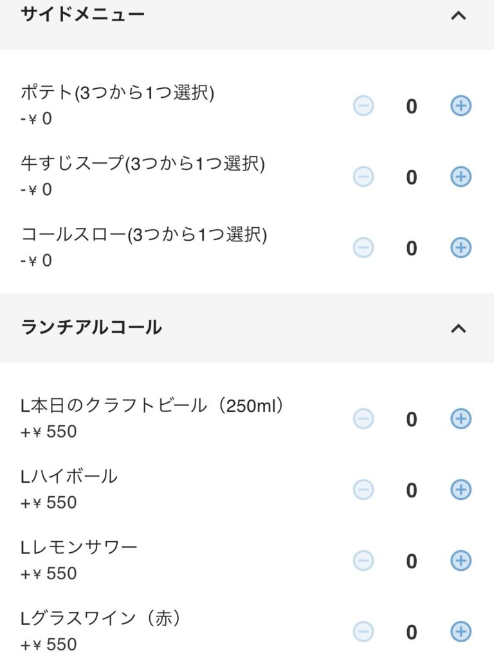Select the ポテト(3つから1つ選択) item label

118,93
